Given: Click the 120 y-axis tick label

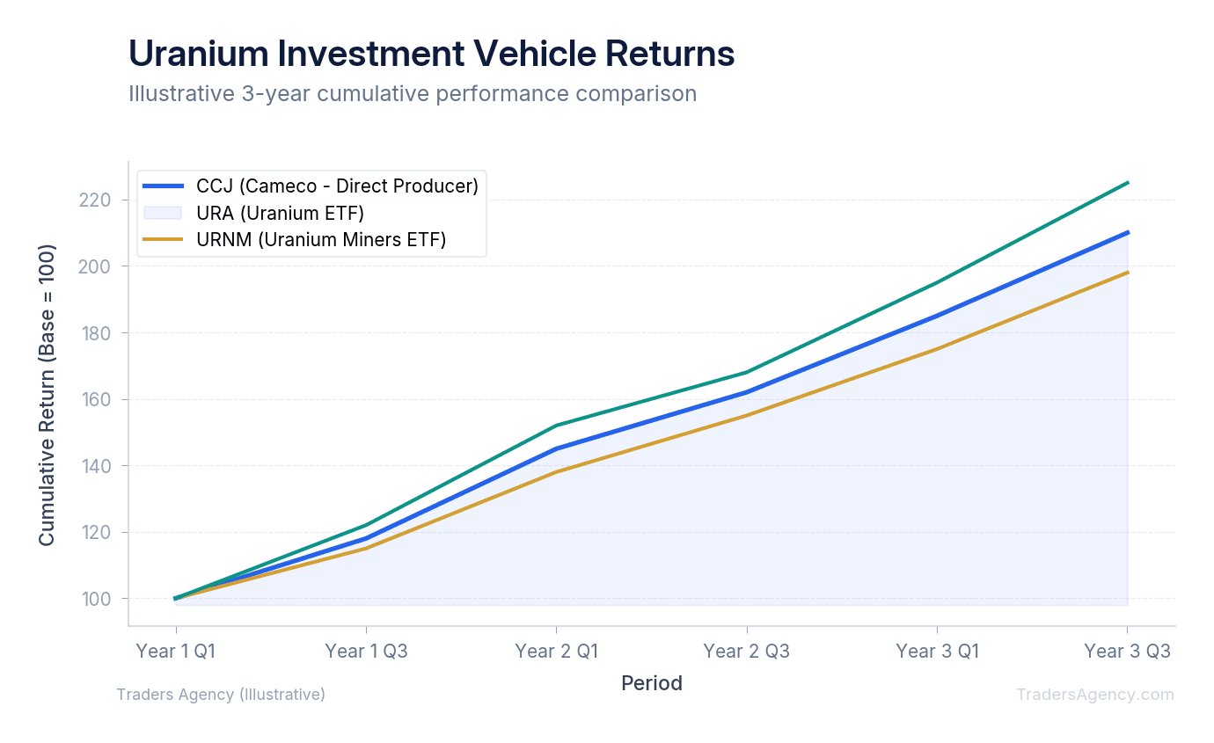Looking at the screenshot, I should tap(99, 532).
